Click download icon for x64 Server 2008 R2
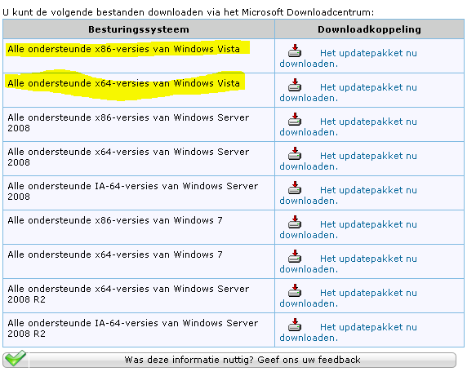Screen dimensions: 476x385 pyautogui.click(x=295, y=290)
